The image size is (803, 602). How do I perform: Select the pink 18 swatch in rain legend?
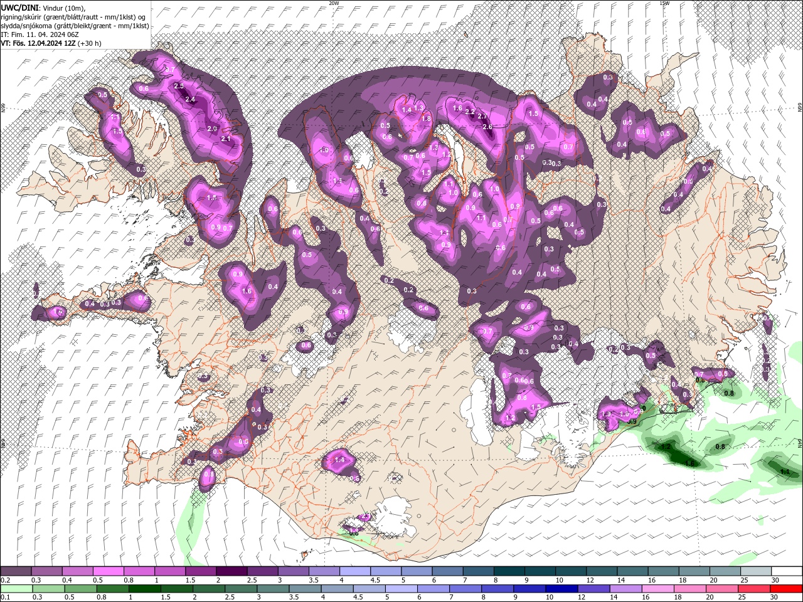(689, 589)
